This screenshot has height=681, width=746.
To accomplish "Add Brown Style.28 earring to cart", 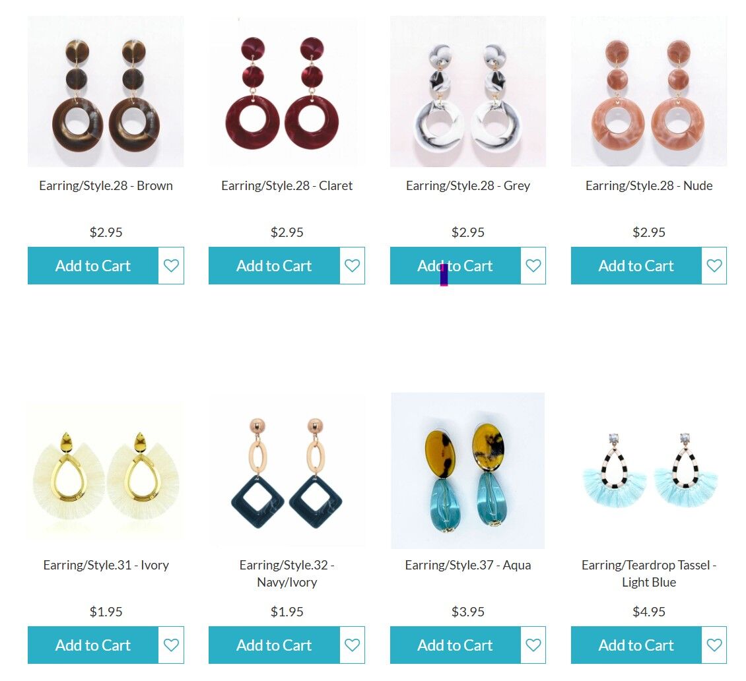I will [x=93, y=265].
